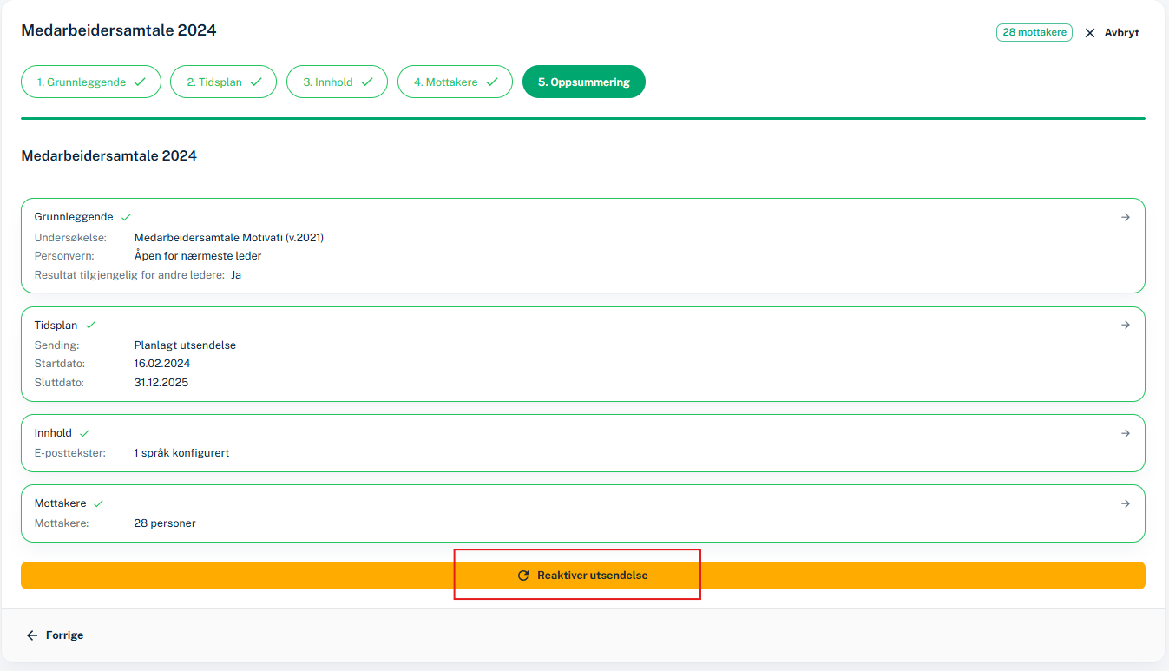Click the Forrige link

coord(64,635)
